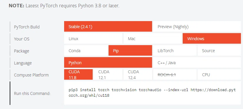The width and height of the screenshot is (243, 109).
Task: Click the Compute Platform row label
Action: tap(31, 75)
